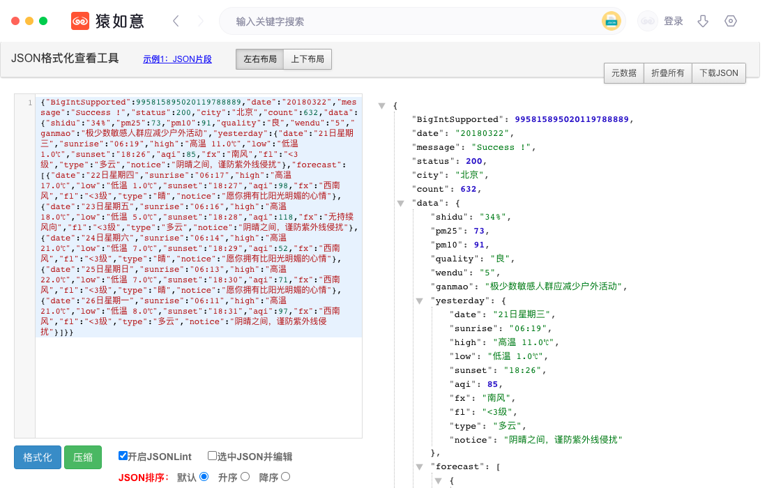Collapse the "data" node in tree
This screenshot has height=488, width=767.
pyautogui.click(x=401, y=204)
